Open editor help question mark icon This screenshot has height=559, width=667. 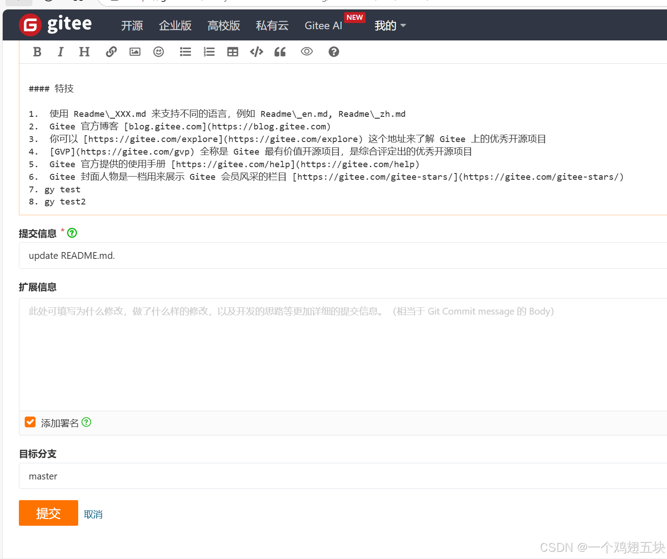tap(333, 52)
